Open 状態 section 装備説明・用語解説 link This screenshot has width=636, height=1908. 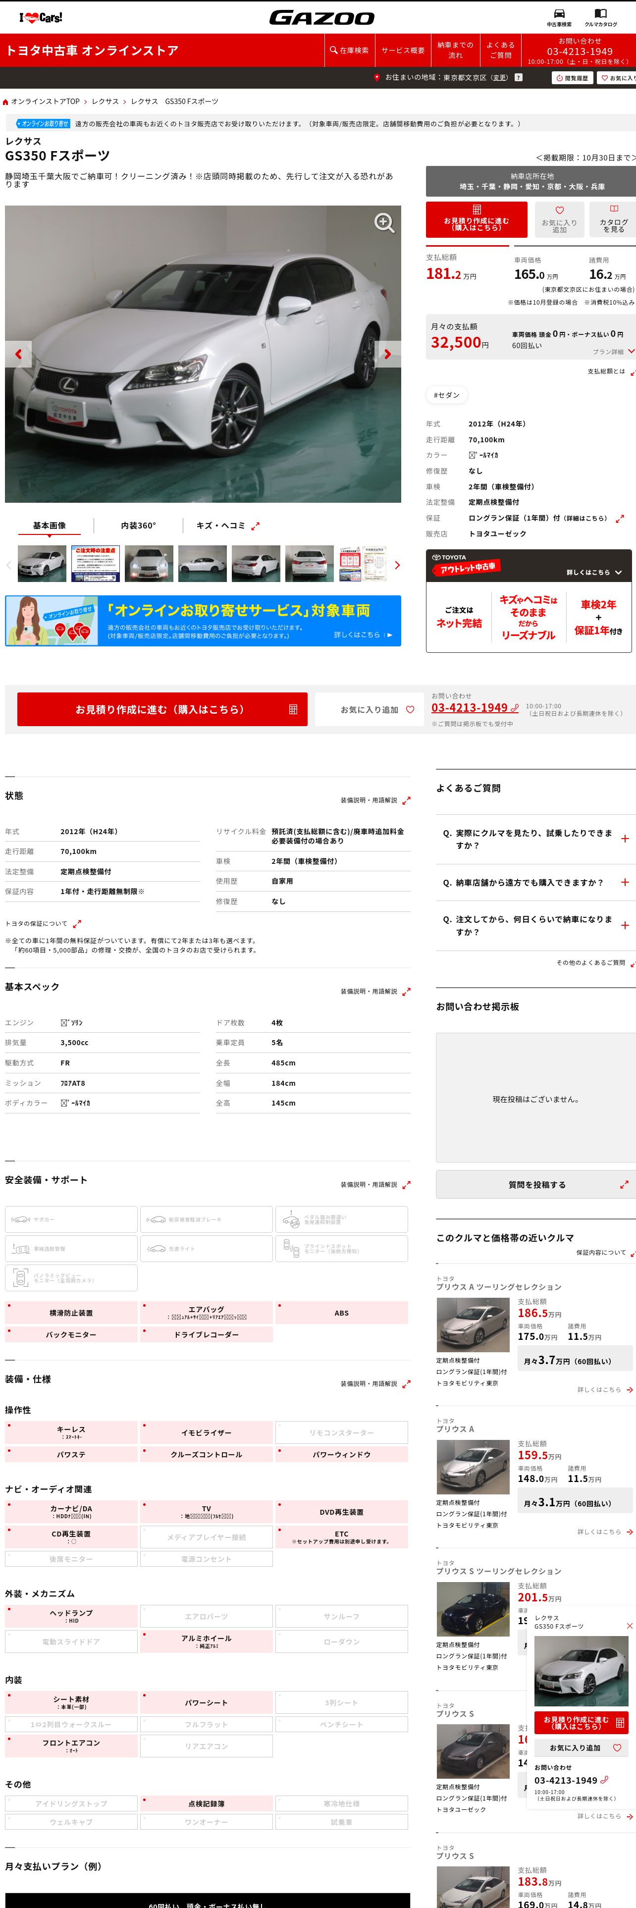pyautogui.click(x=374, y=800)
